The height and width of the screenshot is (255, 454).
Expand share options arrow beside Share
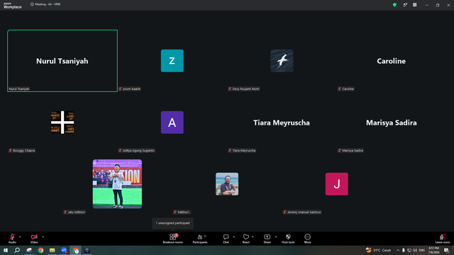click(x=276, y=237)
